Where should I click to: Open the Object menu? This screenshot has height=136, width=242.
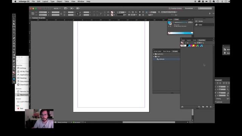click(59, 2)
